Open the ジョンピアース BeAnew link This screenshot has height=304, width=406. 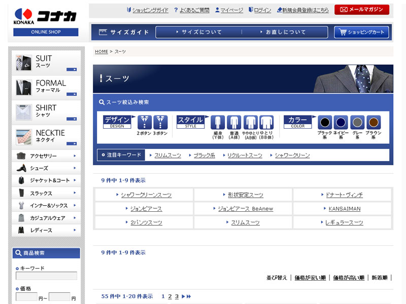pos(246,209)
